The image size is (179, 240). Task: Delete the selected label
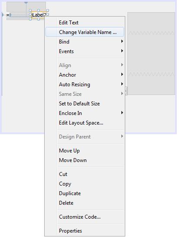click(85, 203)
